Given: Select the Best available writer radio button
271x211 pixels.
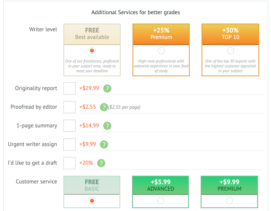Looking at the screenshot, I should tap(92, 51).
